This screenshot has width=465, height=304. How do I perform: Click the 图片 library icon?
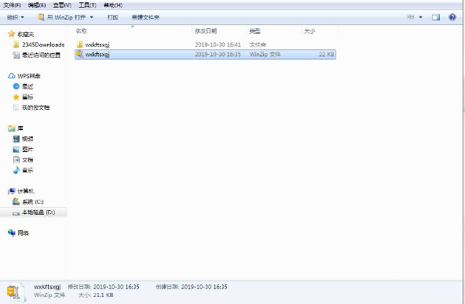pos(16,150)
